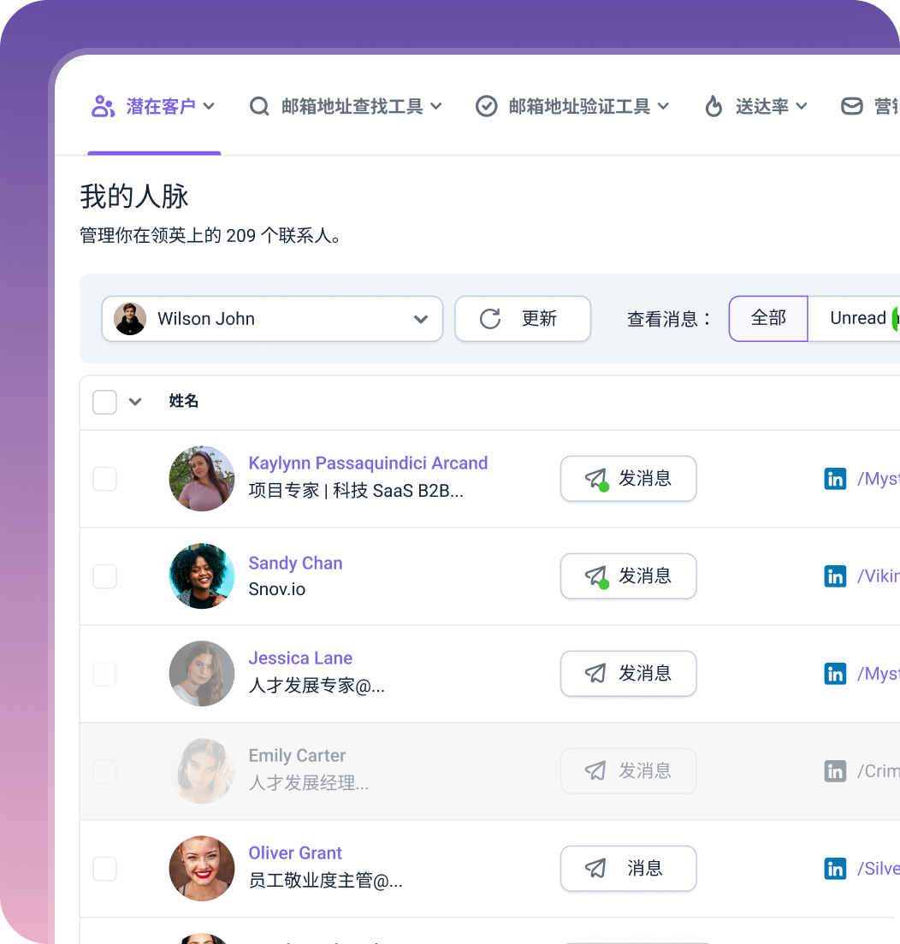
Task: Click LinkedIn icon in Oliver Grant's row
Action: click(x=835, y=870)
